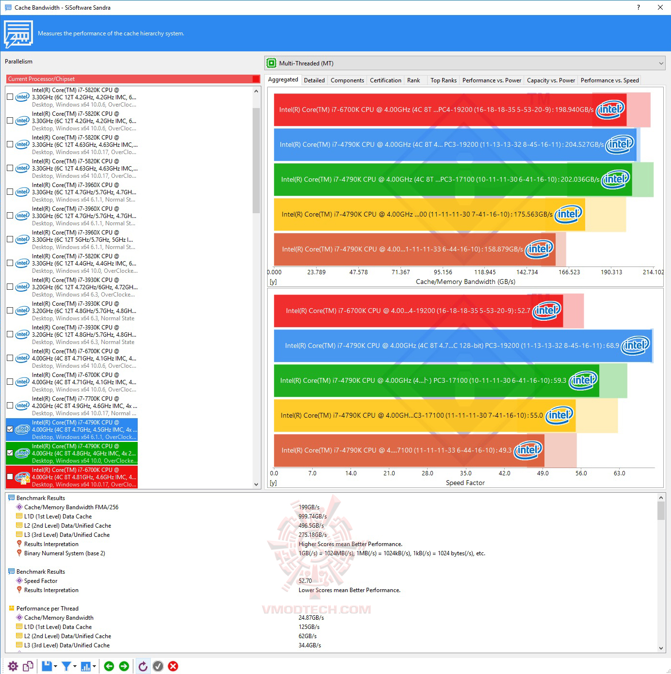This screenshot has height=674, width=671.
Task: Click the icon beside Performance per Thread
Action: pos(12,608)
